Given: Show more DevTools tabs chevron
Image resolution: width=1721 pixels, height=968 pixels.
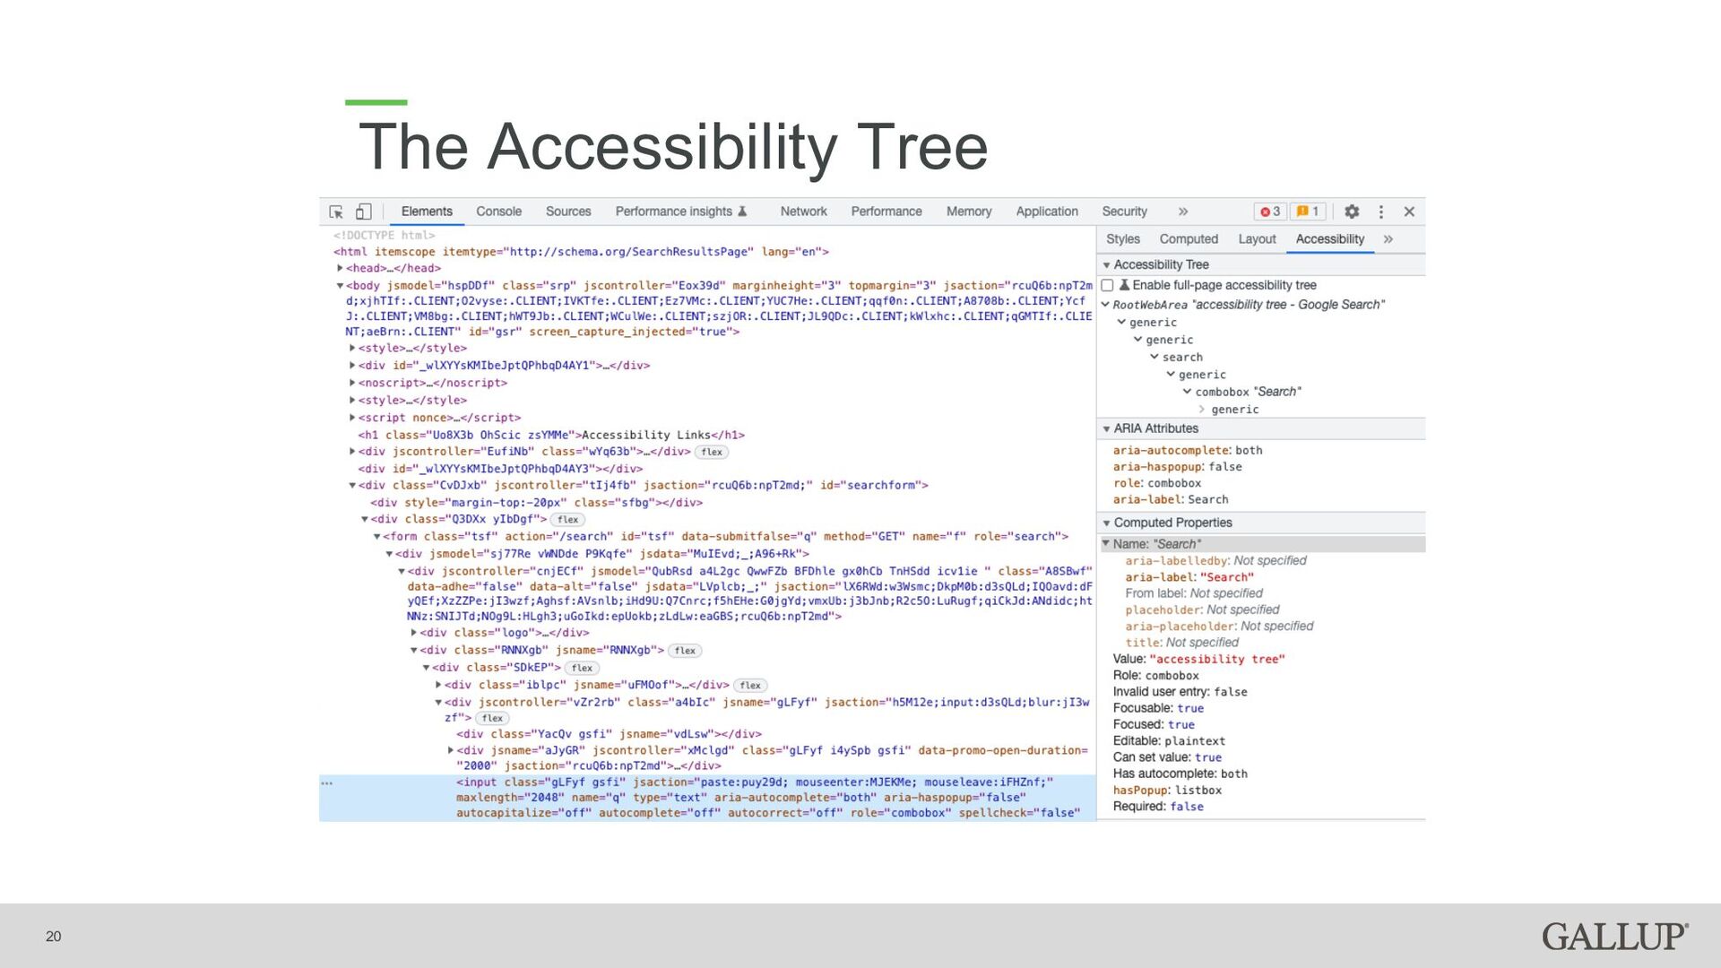Looking at the screenshot, I should tap(1183, 212).
